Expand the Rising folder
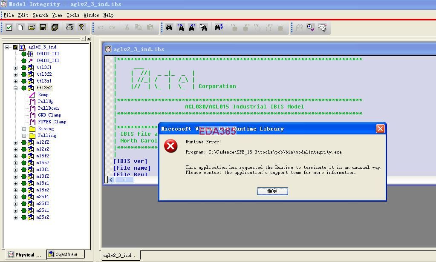 (24, 129)
